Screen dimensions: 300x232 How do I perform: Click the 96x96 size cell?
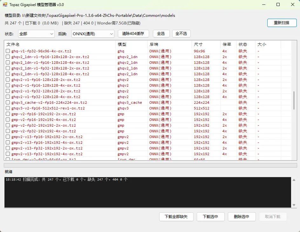[199, 51]
